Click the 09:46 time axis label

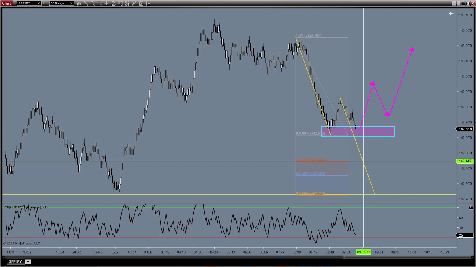(x=395, y=252)
